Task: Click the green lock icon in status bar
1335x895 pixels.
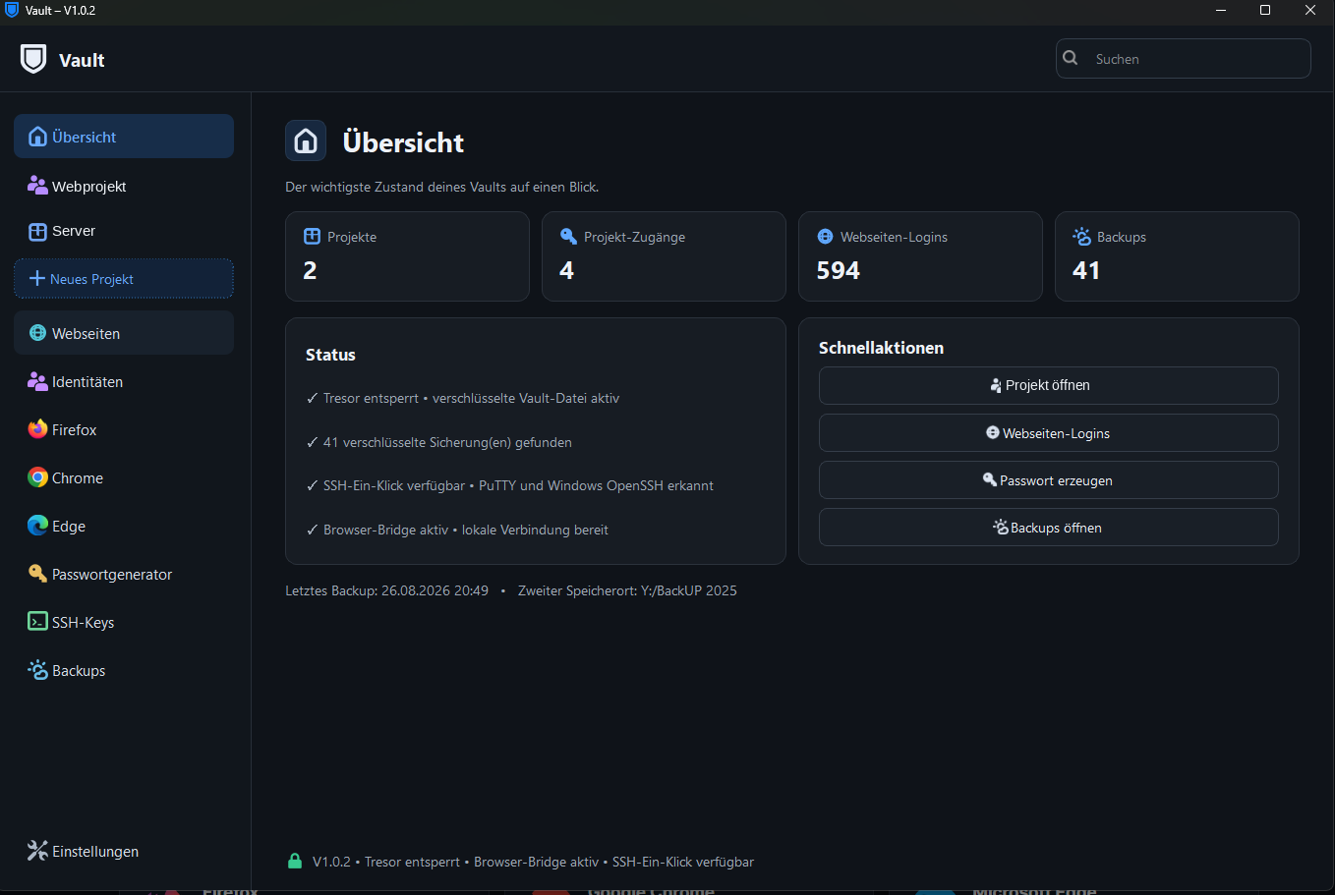Action: tap(294, 861)
